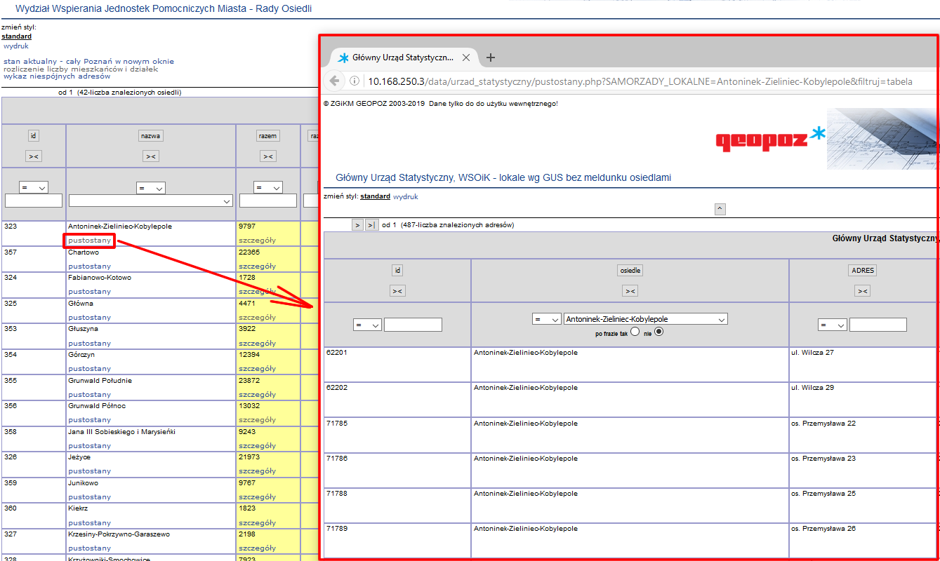Viewport: 940px width, 561px height.
Task: Go to next page of found addresses
Action: 357,225
